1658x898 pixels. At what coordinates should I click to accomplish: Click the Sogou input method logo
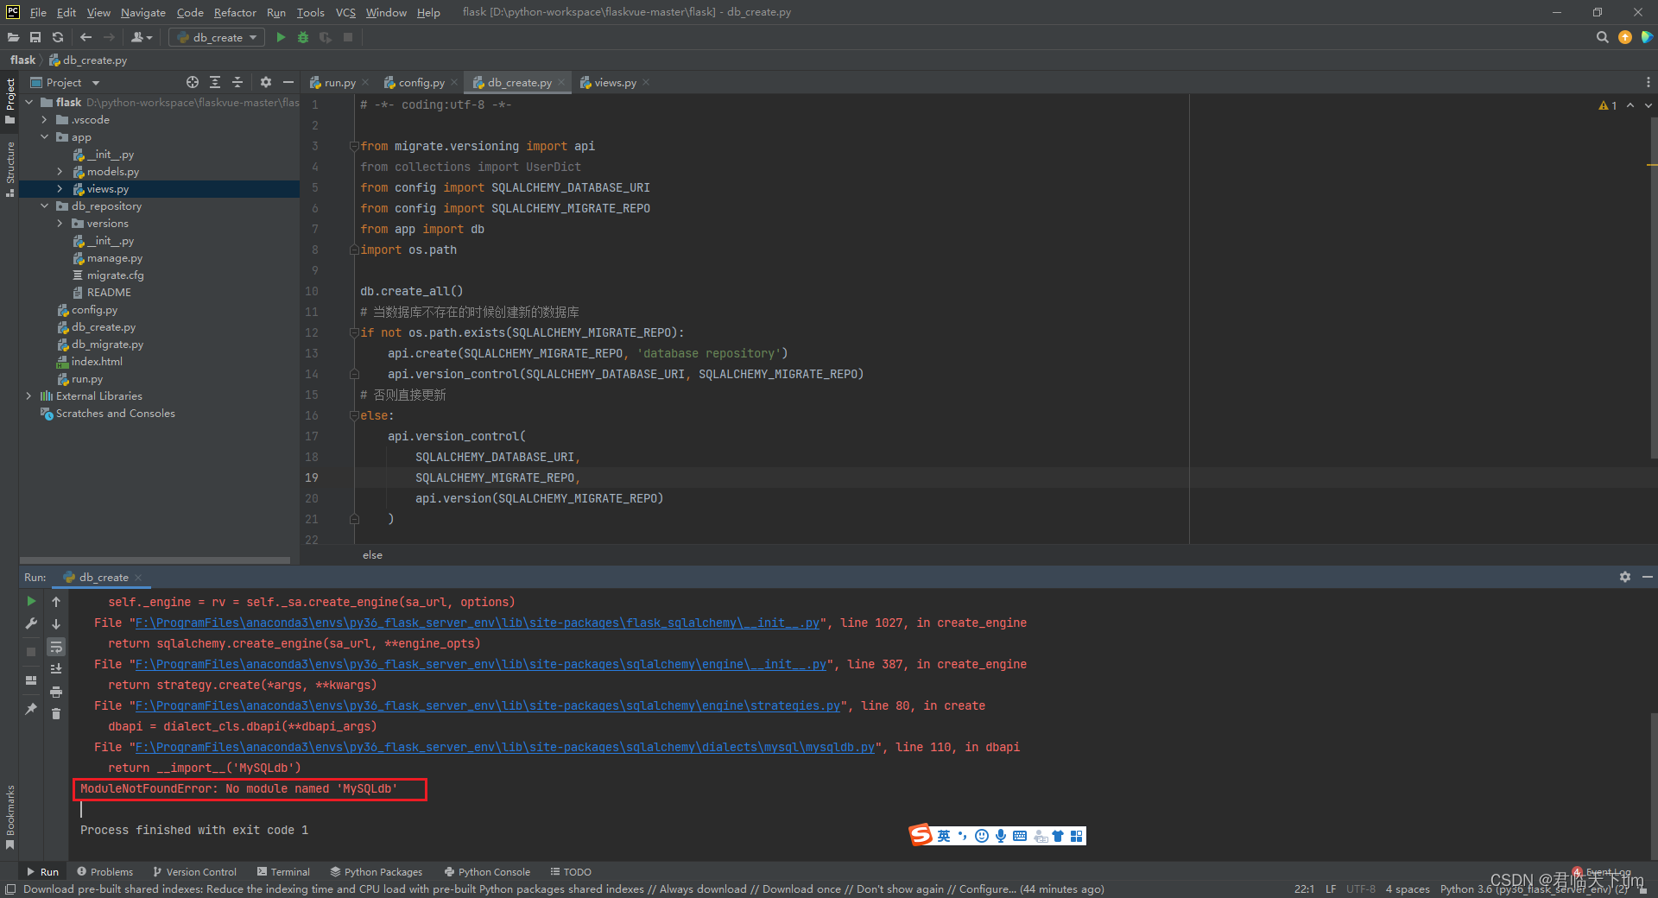pos(921,834)
